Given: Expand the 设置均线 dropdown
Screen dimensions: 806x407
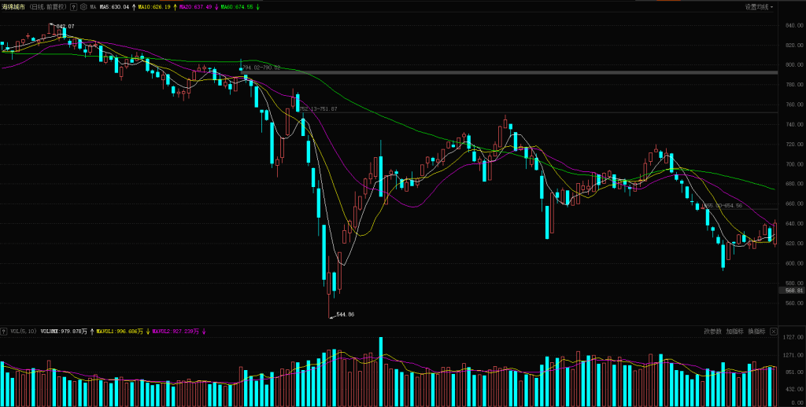Looking at the screenshot, I should pos(760,7).
